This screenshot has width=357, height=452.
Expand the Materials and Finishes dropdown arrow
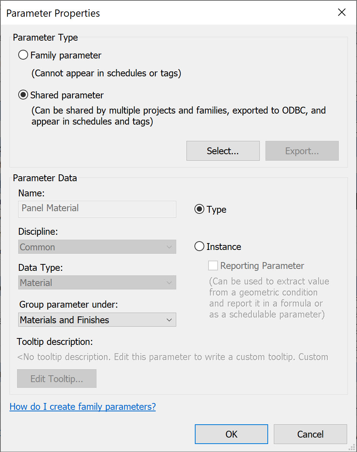pos(169,319)
